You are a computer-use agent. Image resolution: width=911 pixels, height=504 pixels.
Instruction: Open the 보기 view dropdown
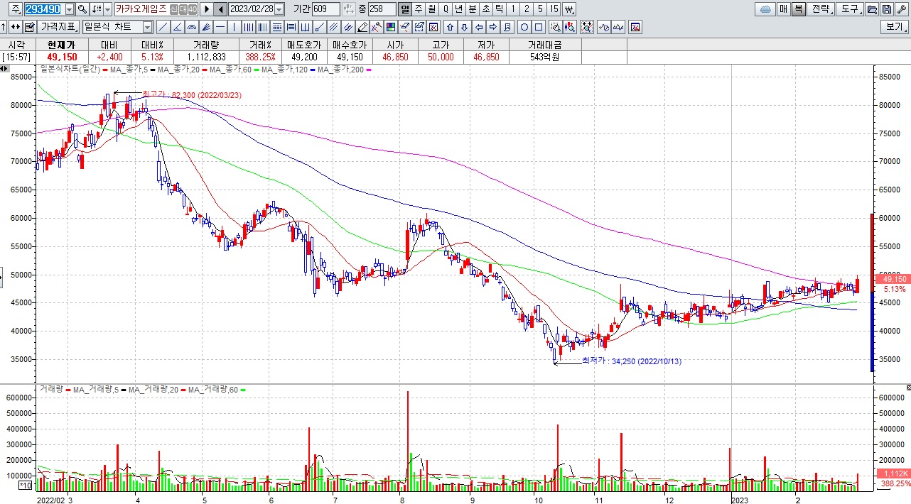point(894,27)
